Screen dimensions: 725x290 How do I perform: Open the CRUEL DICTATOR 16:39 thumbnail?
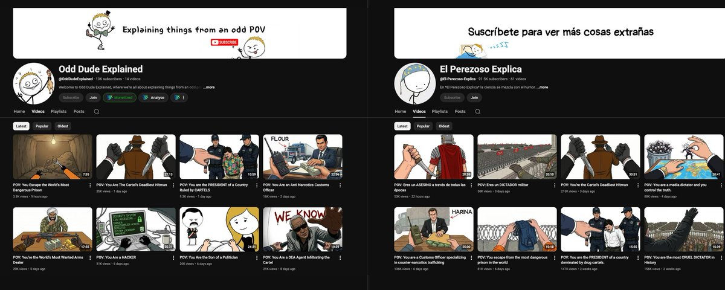(x=684, y=230)
